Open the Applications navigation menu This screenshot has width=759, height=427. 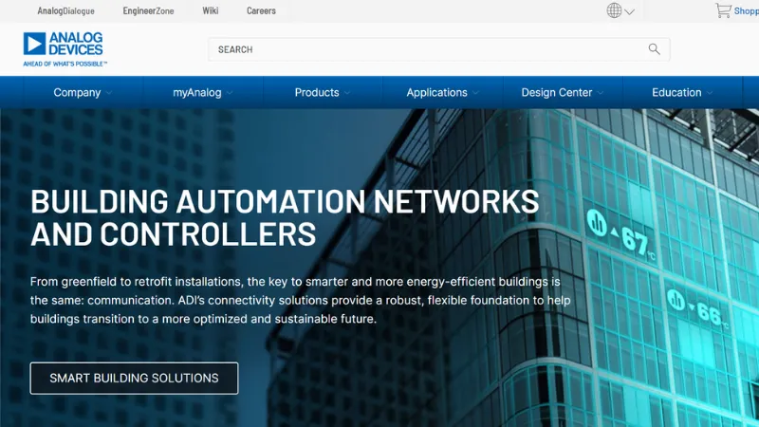click(x=442, y=93)
